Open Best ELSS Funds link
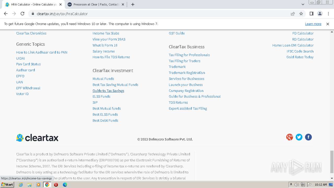 pos(105,114)
